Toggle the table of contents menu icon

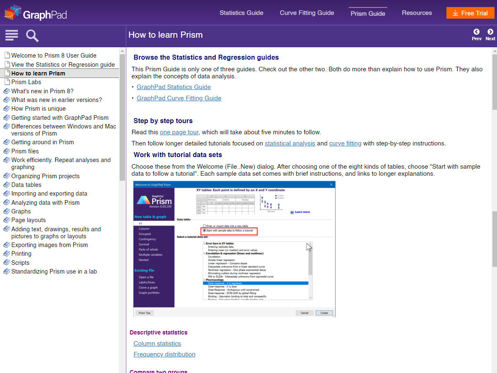coord(12,36)
